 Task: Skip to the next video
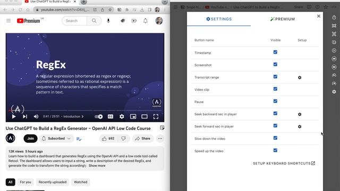(x=25, y=117)
